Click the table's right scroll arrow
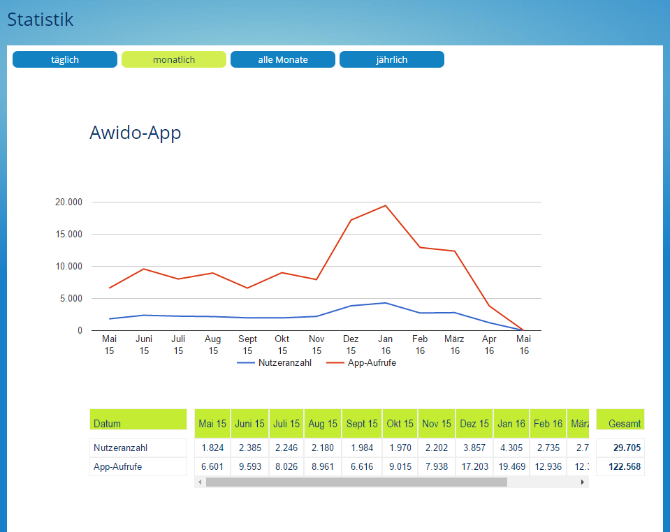670x532 pixels. 582,482
